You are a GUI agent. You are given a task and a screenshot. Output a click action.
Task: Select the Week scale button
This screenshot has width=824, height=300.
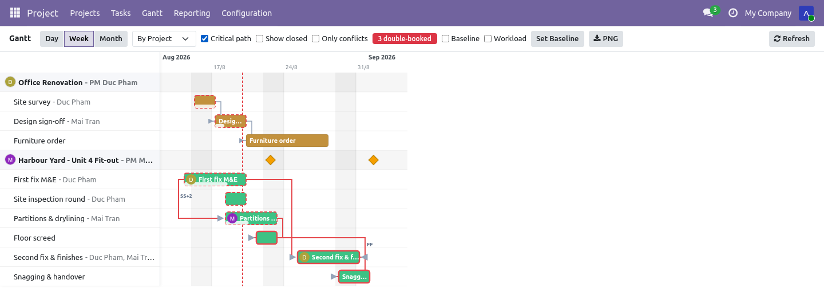pos(79,39)
